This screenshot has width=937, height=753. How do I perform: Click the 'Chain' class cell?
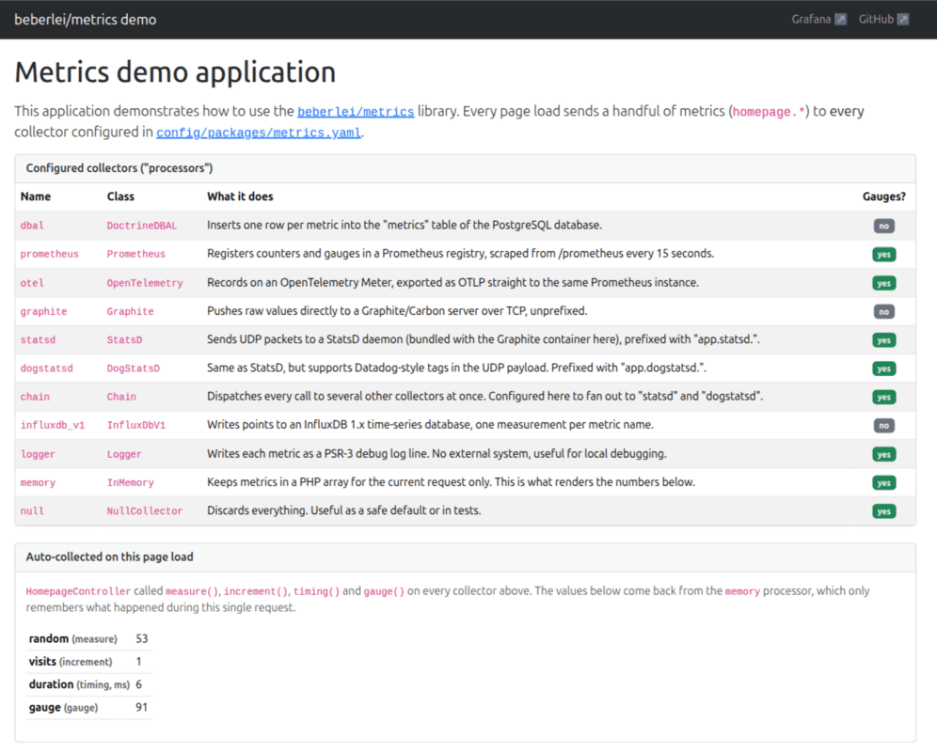pos(121,397)
